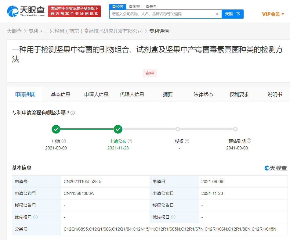Image resolution: width=290 pixels, height=240 pixels.
Task: Click help icon next to 专利申请流程有哪些步骤
Action: click(x=73, y=113)
